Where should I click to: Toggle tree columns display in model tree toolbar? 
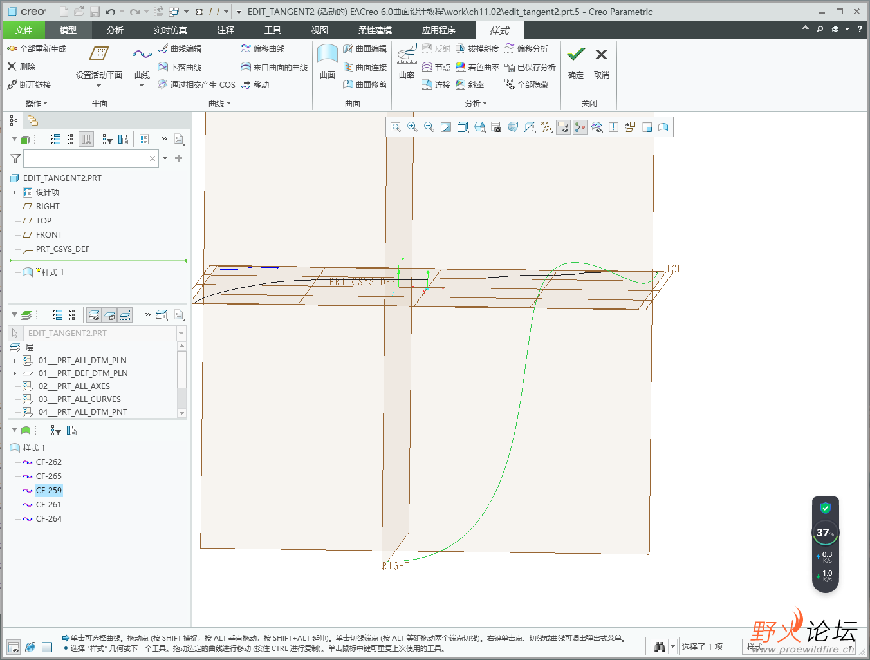click(x=86, y=139)
